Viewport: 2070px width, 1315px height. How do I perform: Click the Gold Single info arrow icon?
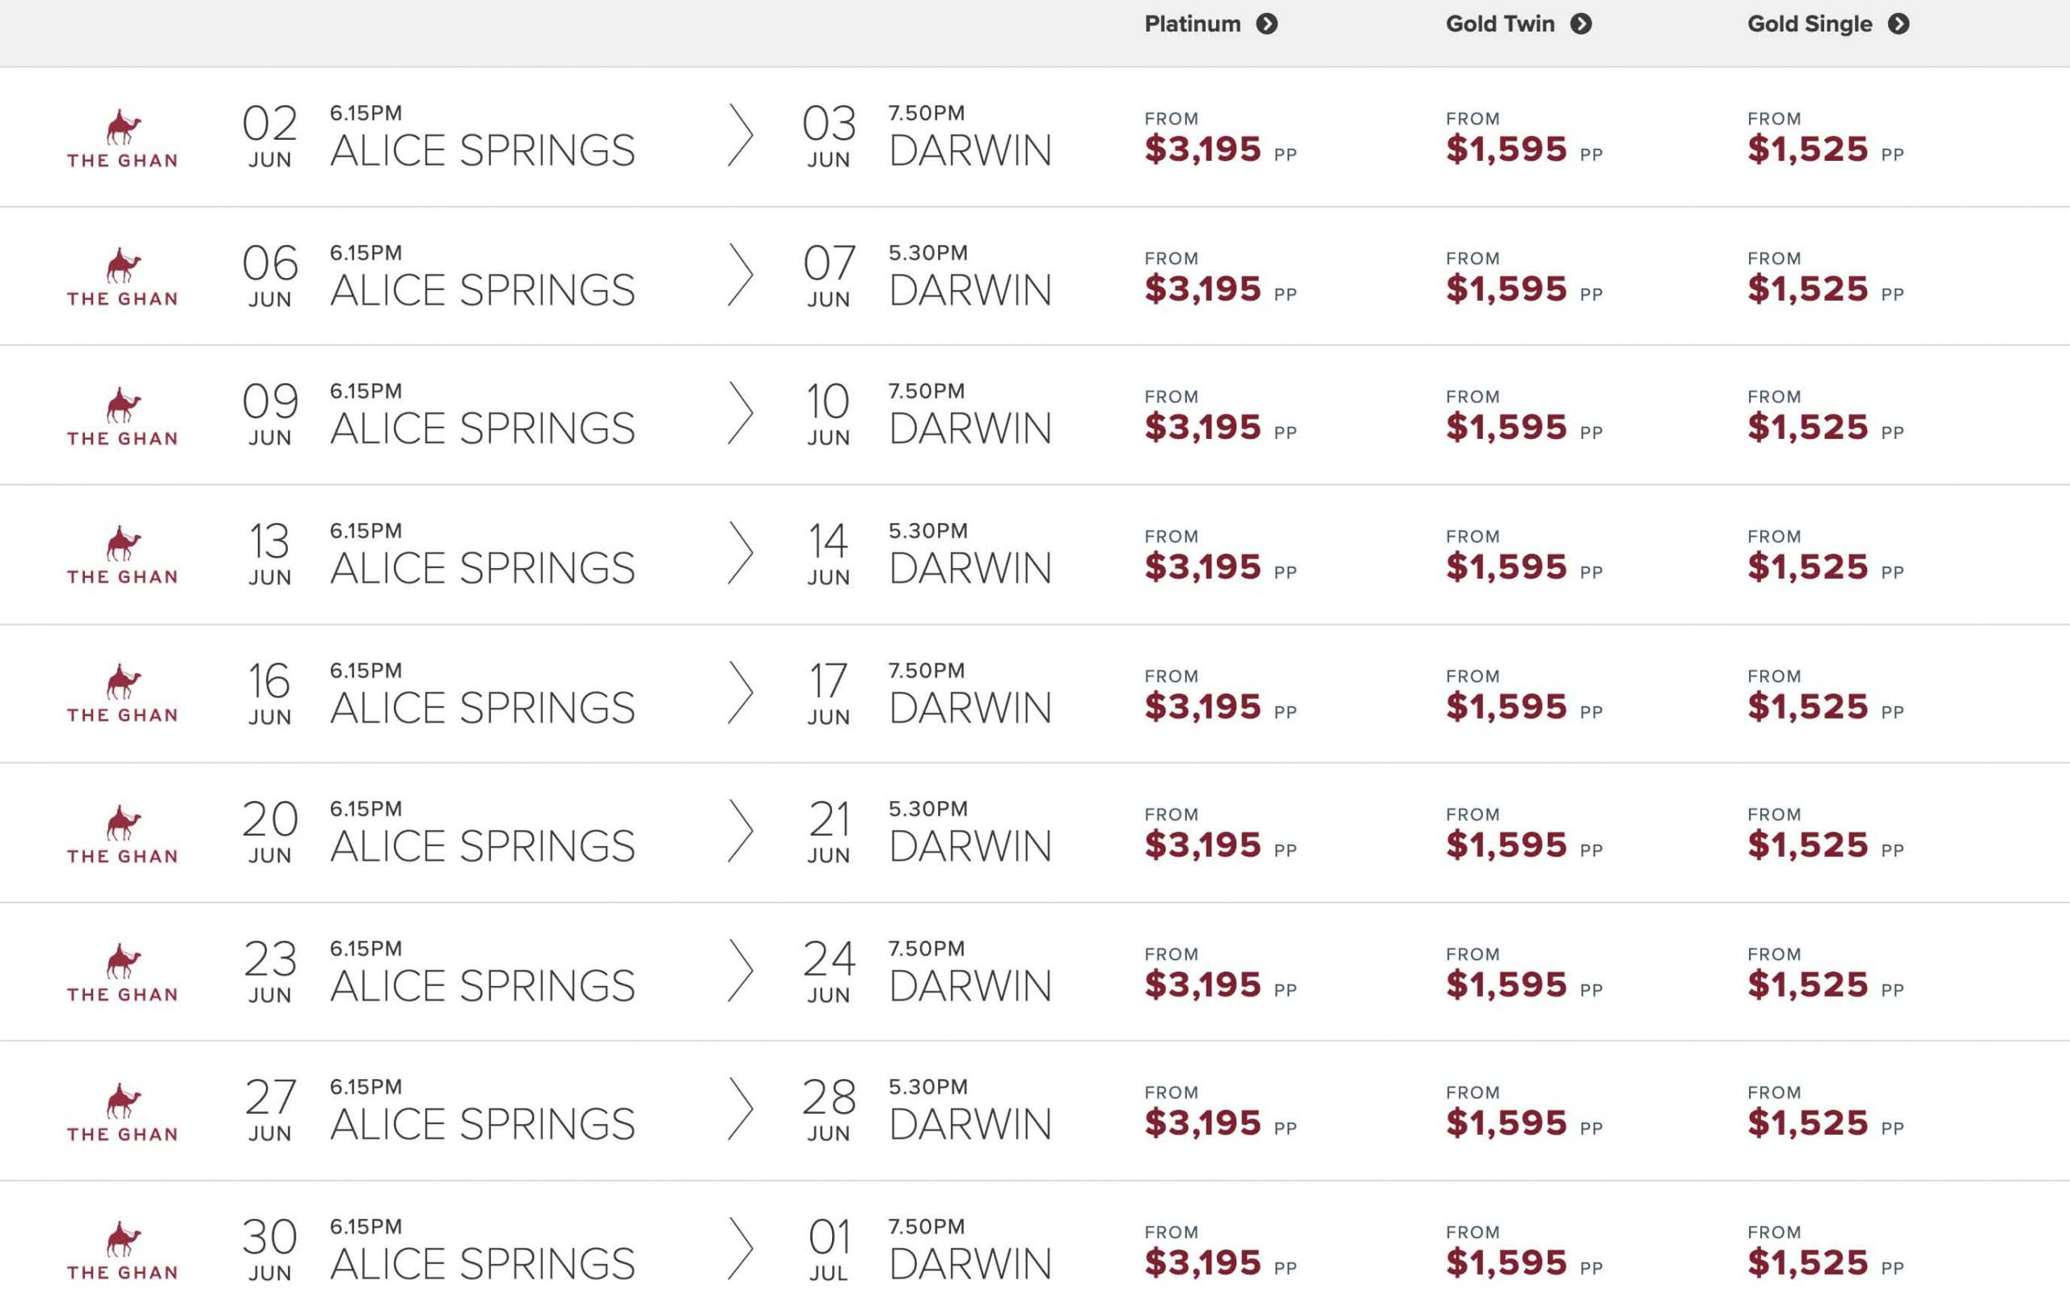[x=1899, y=24]
